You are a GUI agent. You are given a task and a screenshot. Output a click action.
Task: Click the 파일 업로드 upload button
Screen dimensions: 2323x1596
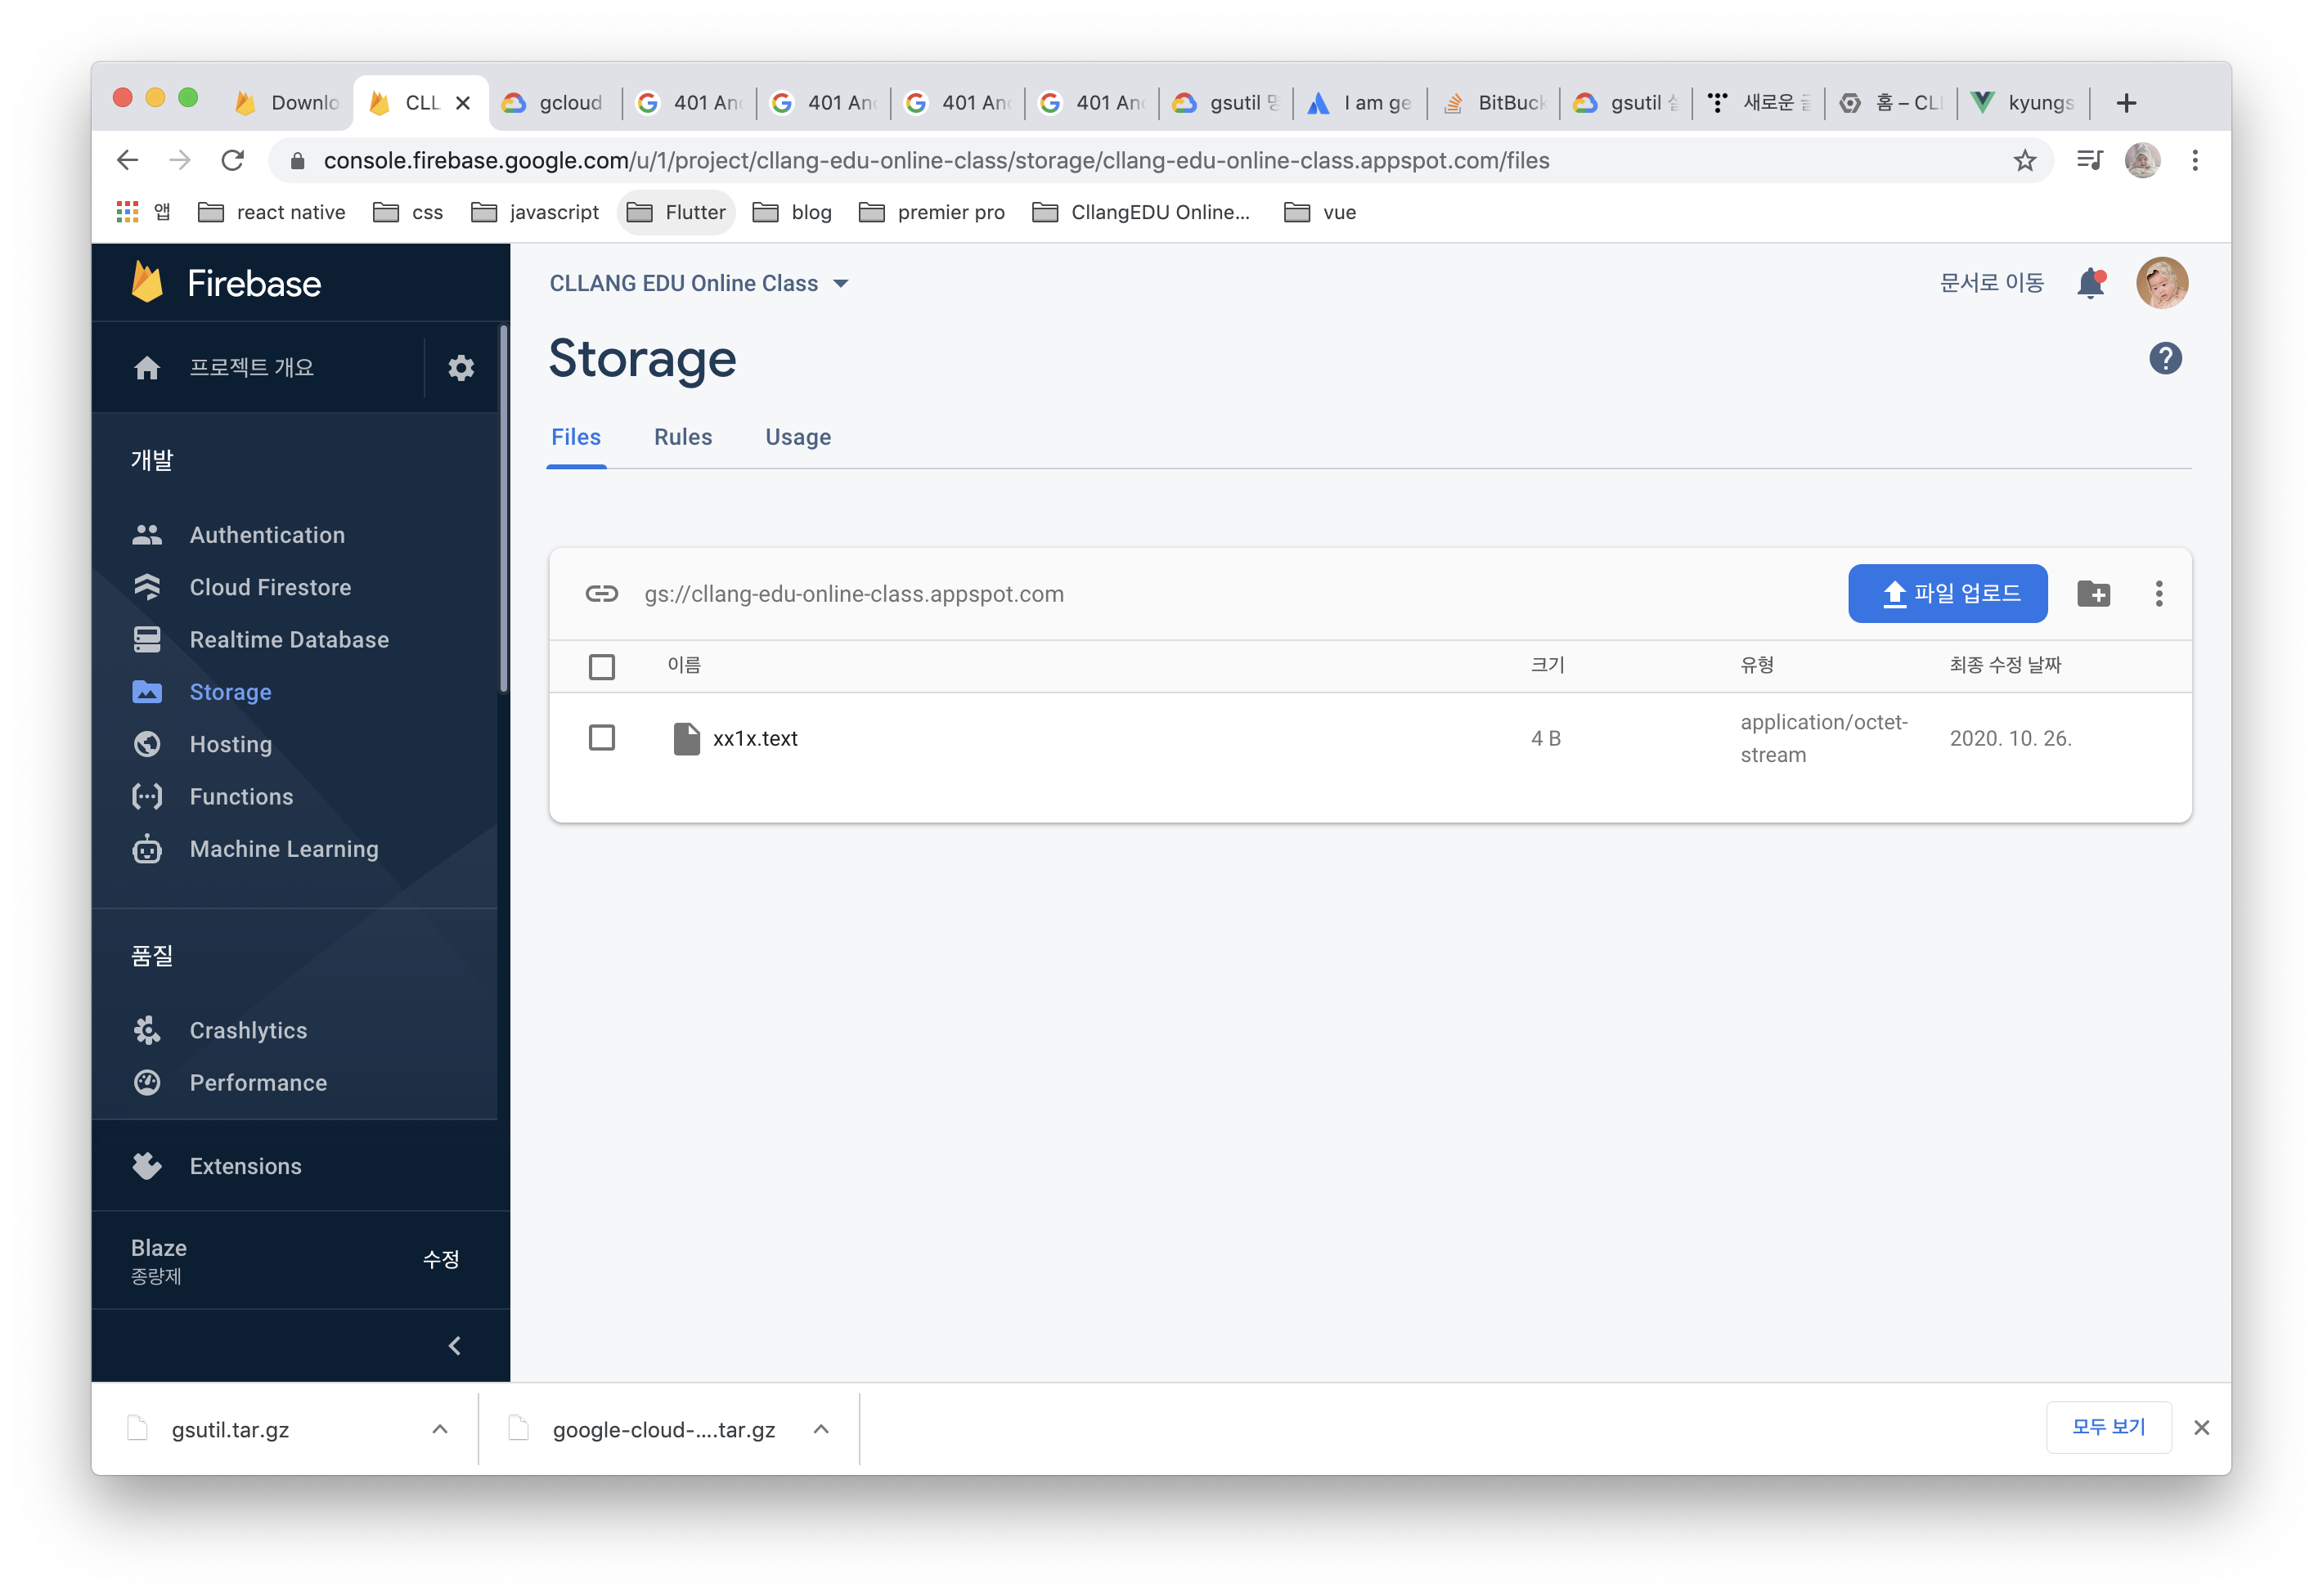pos(1947,594)
